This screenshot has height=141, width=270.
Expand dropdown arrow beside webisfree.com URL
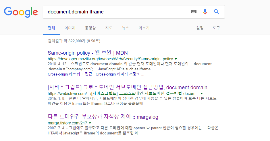202,94
